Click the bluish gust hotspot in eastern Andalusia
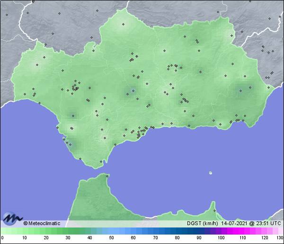Screen dimensions: 284x244 (x=243, y=90)
